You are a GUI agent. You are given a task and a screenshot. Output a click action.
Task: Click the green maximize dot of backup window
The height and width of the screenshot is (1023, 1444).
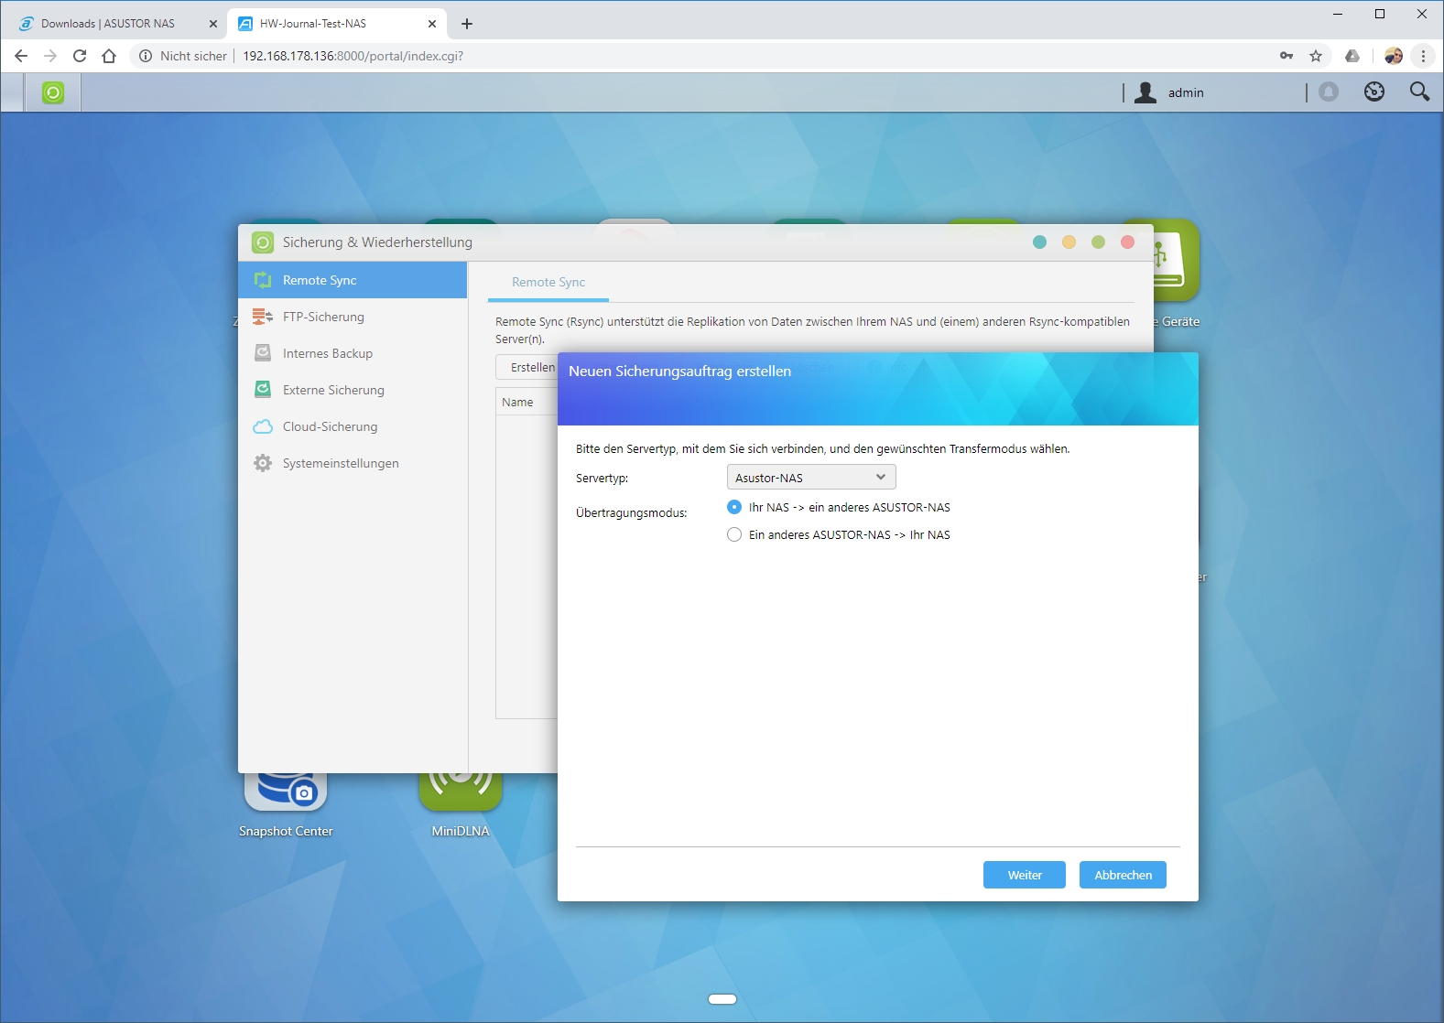coord(1098,242)
